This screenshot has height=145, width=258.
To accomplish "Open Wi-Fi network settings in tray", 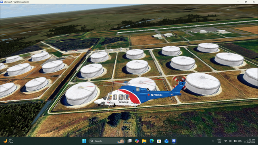I will coord(226,141).
